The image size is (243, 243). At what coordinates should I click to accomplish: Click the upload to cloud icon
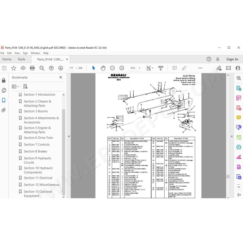coord(23,68)
